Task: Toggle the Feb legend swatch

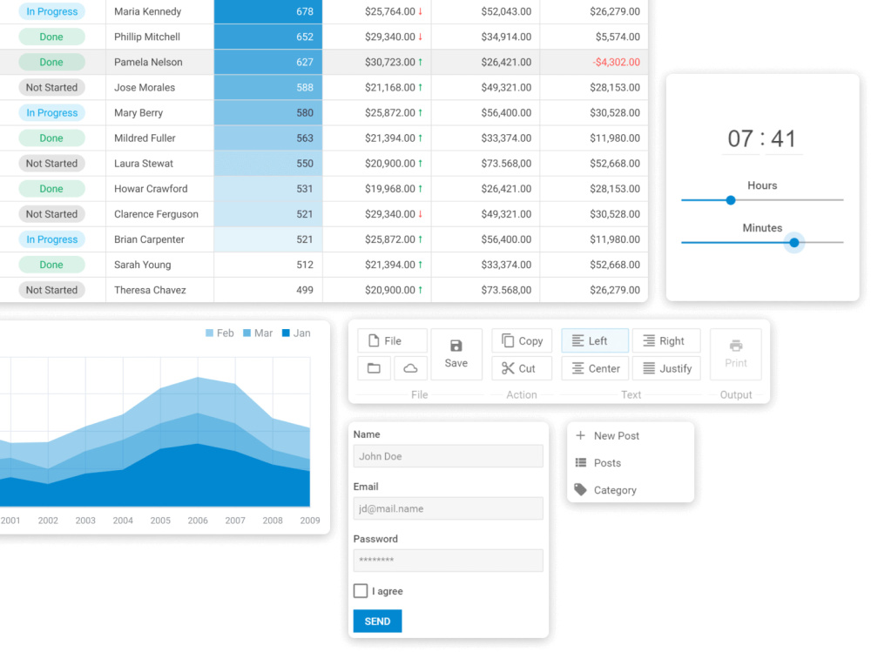Action: coord(209,333)
